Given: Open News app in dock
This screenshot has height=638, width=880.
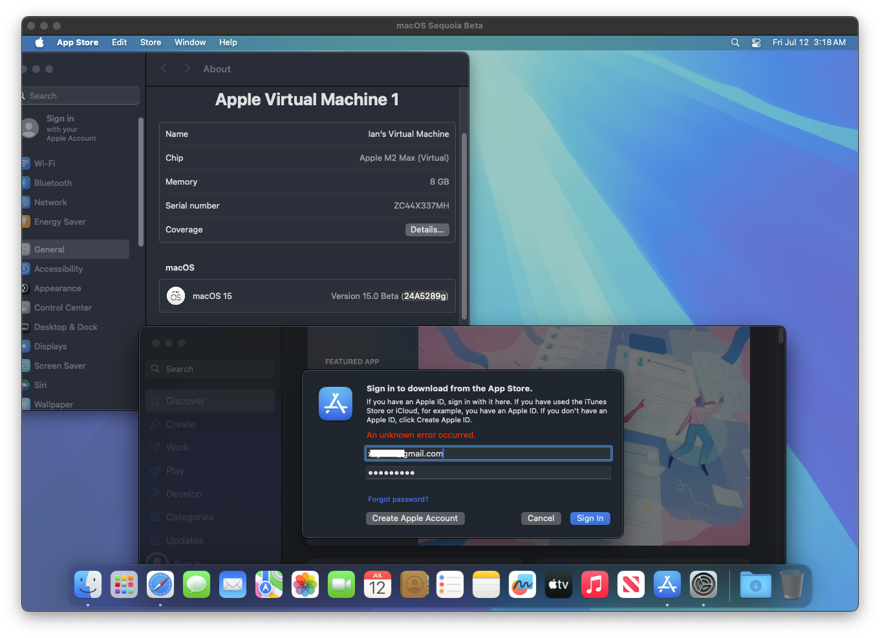Looking at the screenshot, I should click(x=631, y=585).
